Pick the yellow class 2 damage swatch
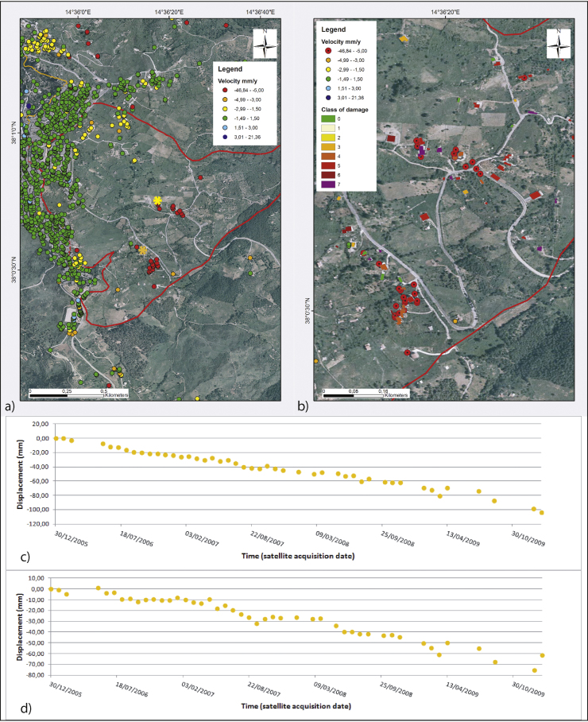The image size is (588, 722). (x=328, y=137)
